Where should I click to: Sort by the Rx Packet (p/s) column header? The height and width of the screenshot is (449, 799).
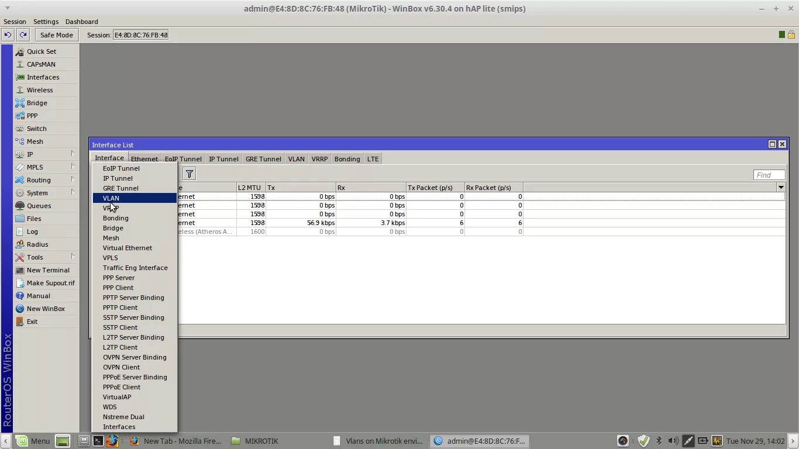pos(494,188)
